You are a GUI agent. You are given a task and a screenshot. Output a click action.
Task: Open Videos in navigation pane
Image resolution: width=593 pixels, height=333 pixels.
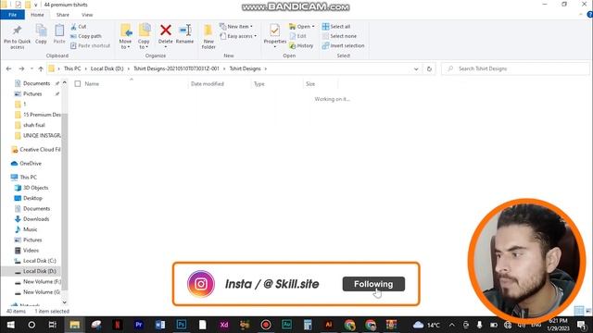click(27, 251)
